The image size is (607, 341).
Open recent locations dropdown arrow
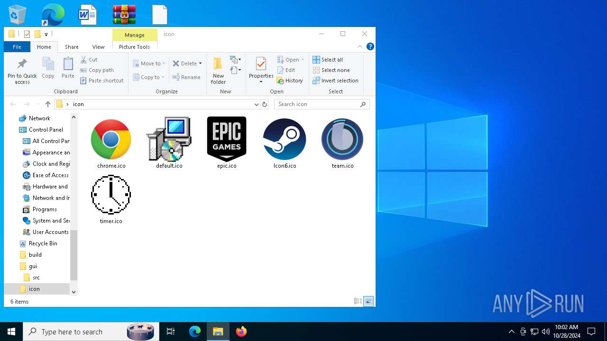point(37,104)
